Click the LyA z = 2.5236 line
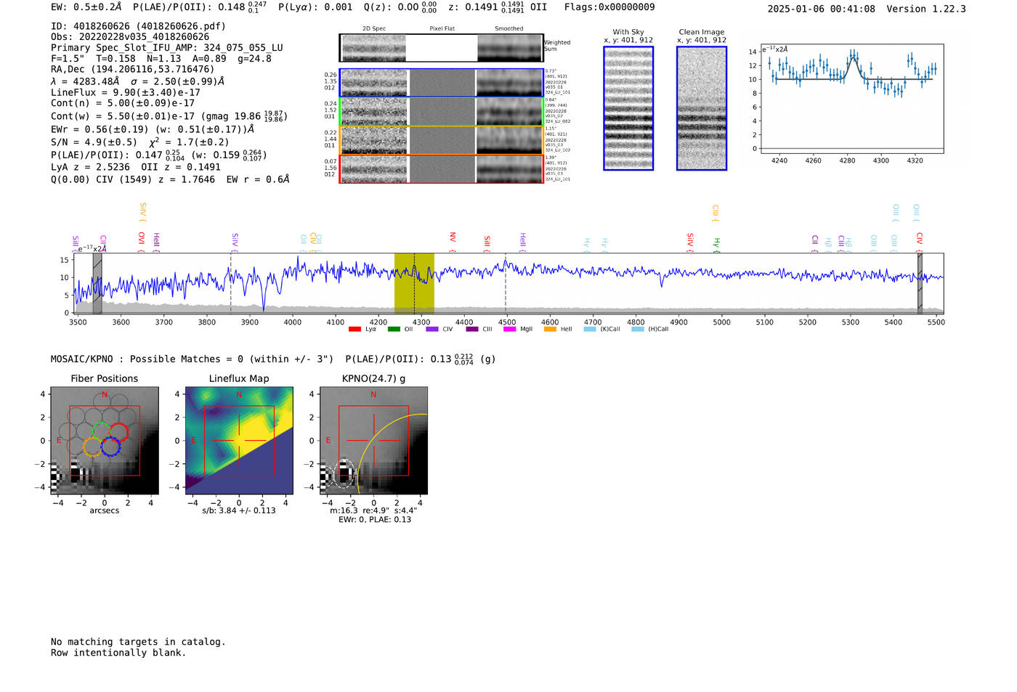Viewport: 1017px width, 692px height. click(136, 167)
